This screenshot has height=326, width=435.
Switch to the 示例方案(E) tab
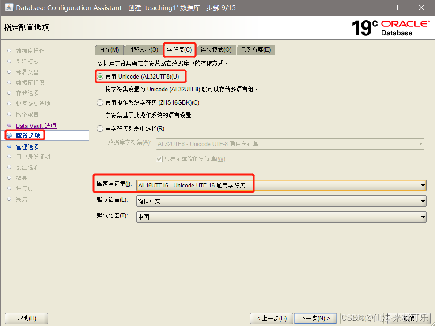tap(255, 49)
